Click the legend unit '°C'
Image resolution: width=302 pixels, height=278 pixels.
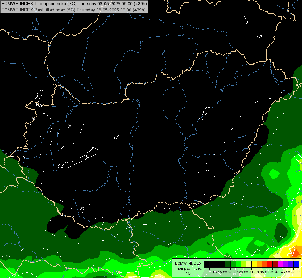pyautogui.click(x=188, y=273)
